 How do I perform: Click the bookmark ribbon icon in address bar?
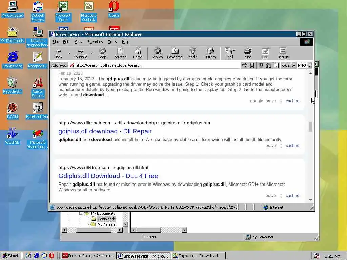click(x=252, y=65)
